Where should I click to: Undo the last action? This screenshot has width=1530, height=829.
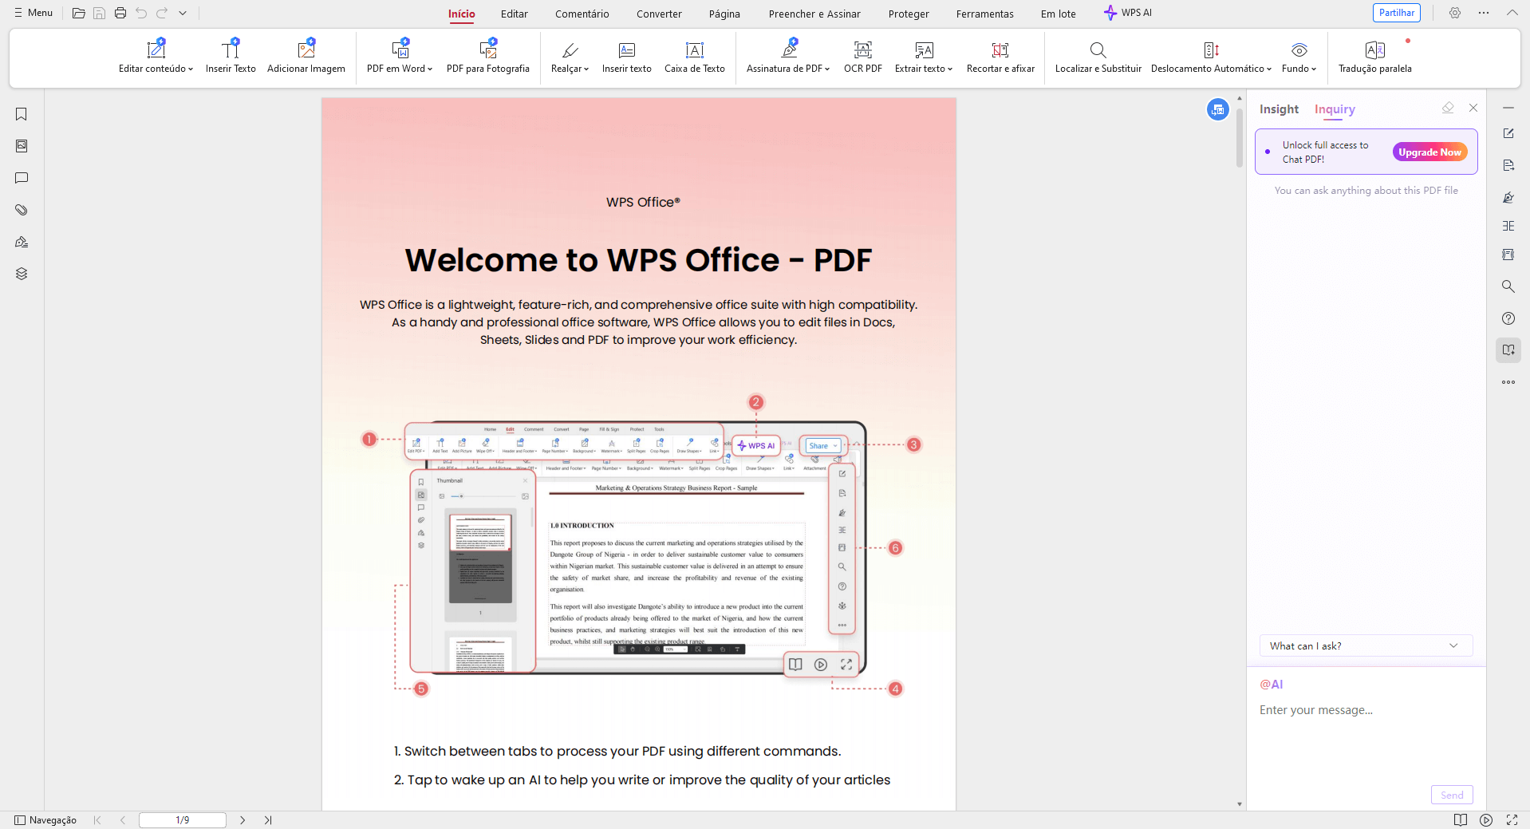tap(141, 13)
